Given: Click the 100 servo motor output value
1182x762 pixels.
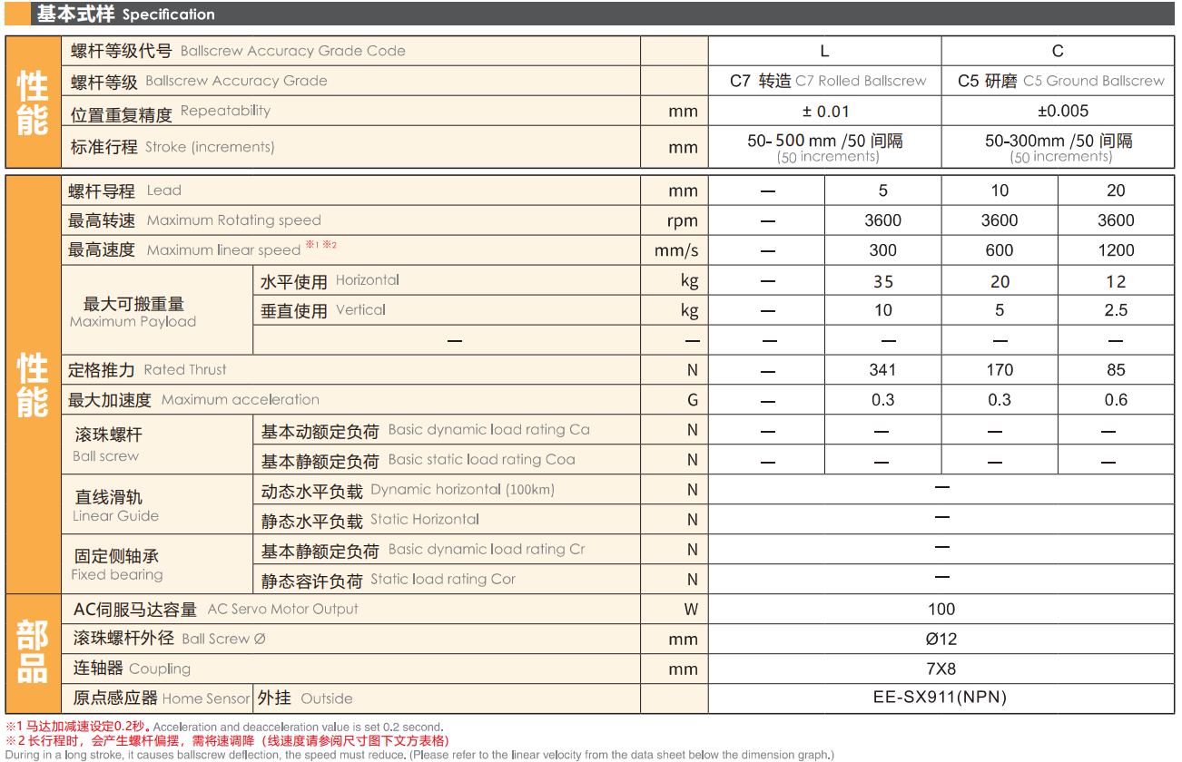Looking at the screenshot, I should (x=941, y=610).
